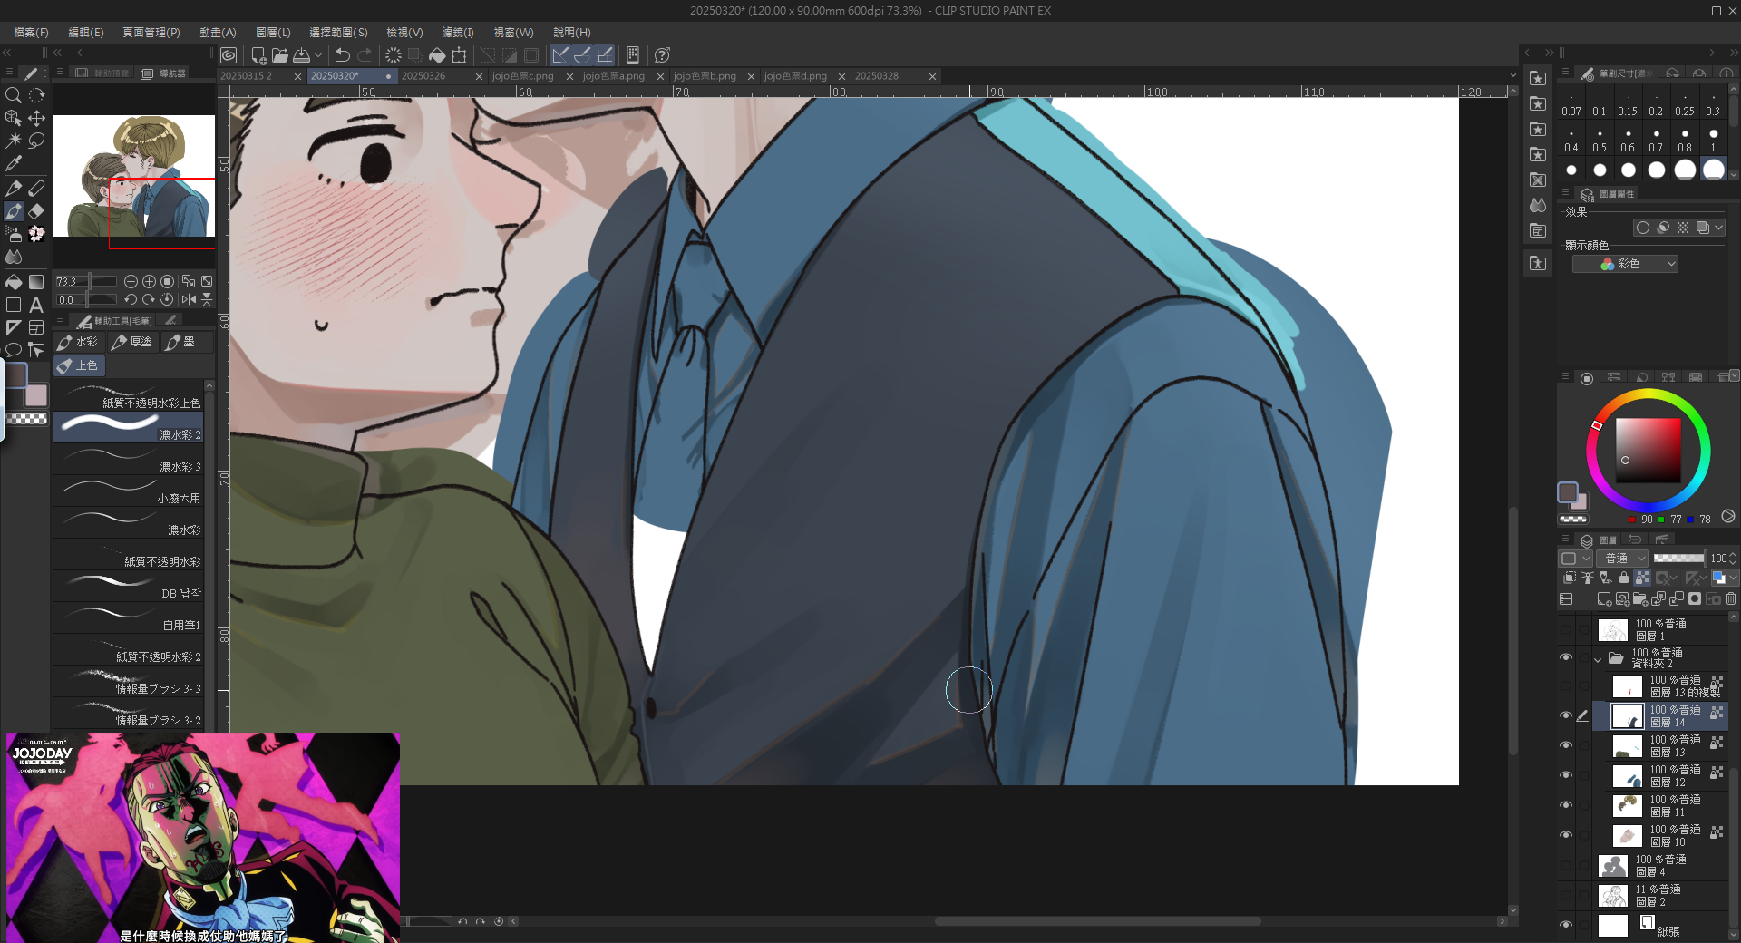Screen dimensions: 1741x943
Task: Click the navigator Flip horizontal icon
Action: (x=189, y=299)
